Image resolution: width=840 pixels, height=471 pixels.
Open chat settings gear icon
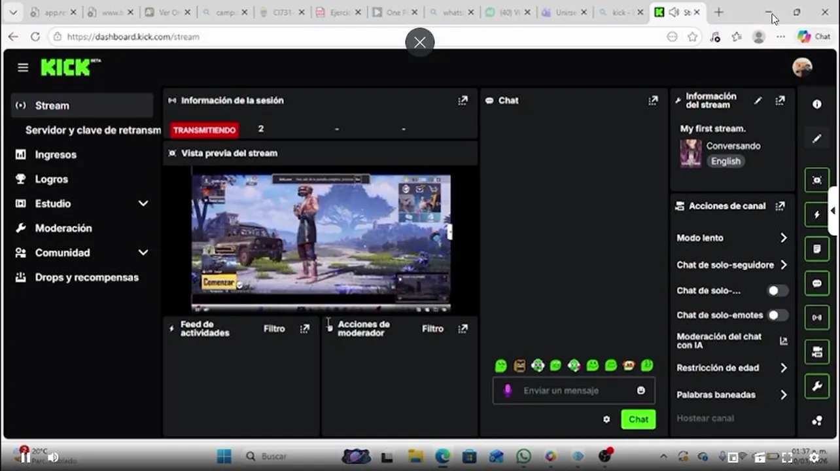[606, 419]
